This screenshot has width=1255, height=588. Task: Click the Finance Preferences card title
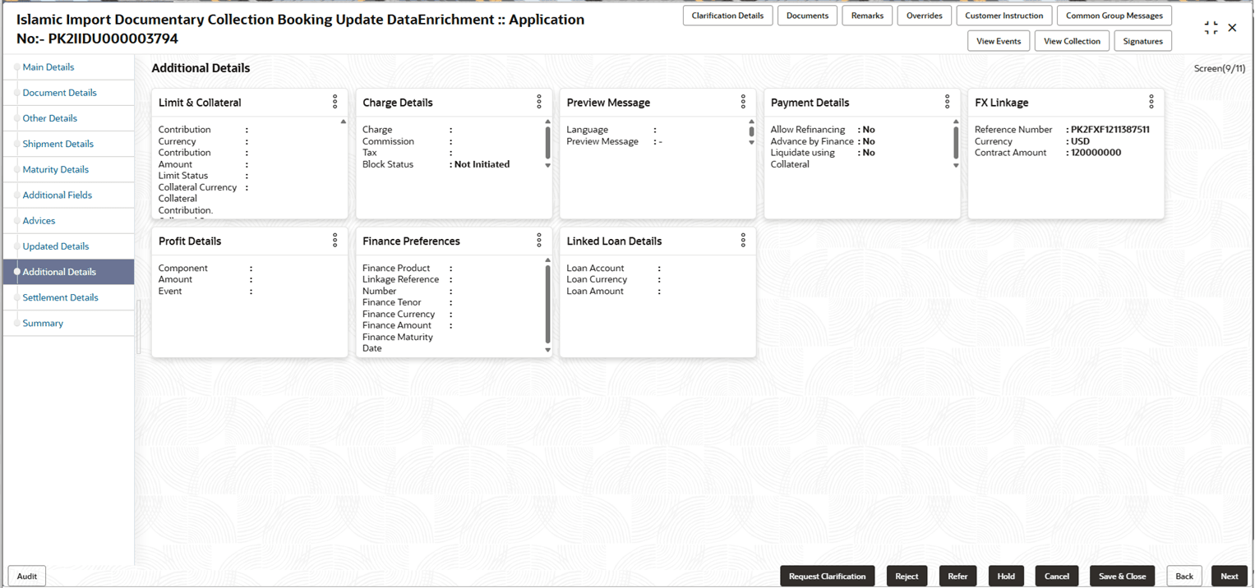(x=411, y=241)
